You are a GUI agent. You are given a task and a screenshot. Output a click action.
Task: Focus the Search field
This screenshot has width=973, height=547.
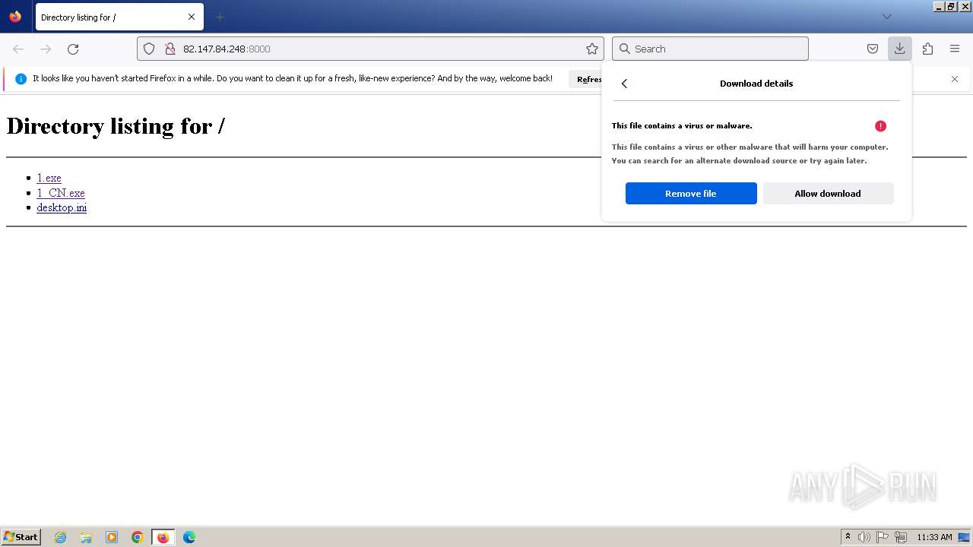click(710, 49)
